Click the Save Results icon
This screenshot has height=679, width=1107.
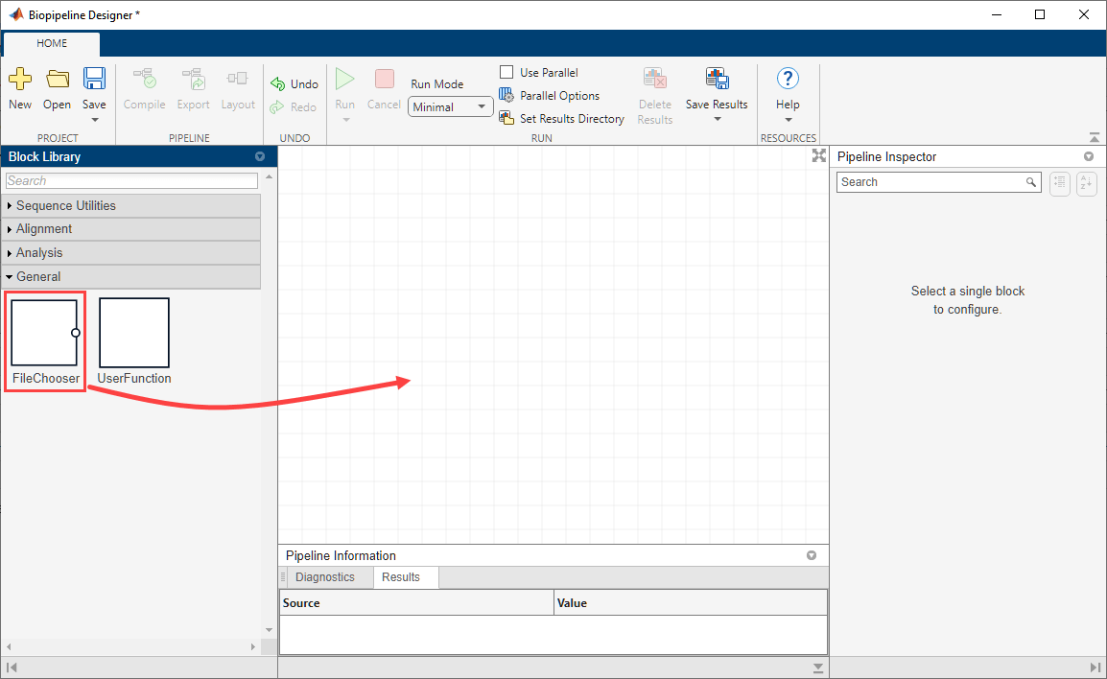point(717,79)
